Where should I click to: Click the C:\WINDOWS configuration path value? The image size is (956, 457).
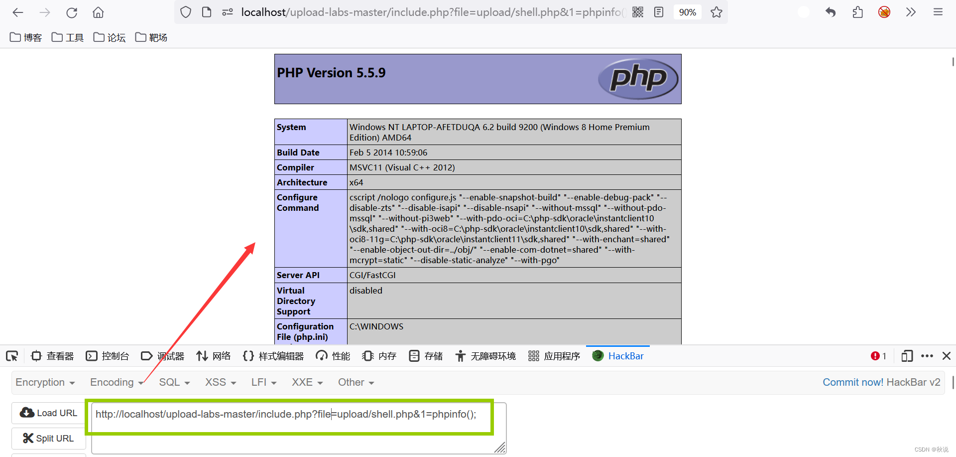(x=376, y=326)
